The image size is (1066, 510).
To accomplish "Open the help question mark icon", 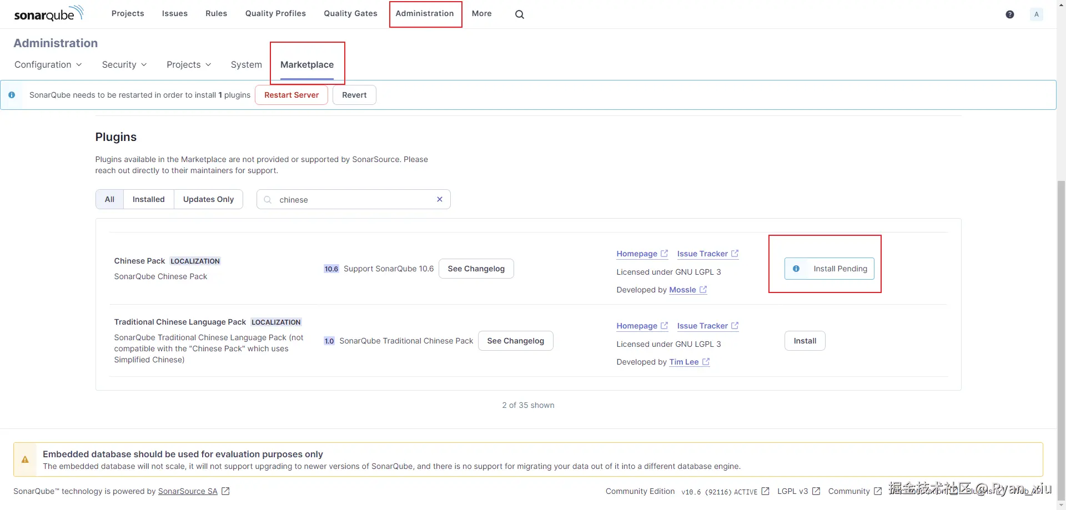I will 1010,14.
